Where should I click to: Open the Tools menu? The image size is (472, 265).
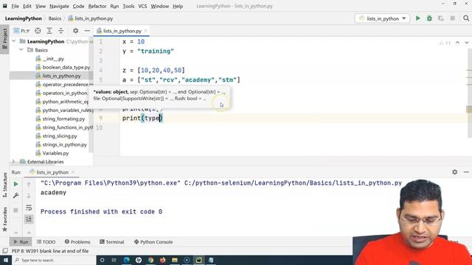[x=128, y=6]
